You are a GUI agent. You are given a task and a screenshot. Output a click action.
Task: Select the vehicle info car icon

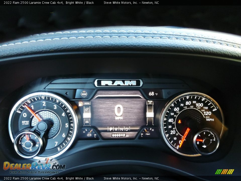pyautogui.click(x=87, y=122)
